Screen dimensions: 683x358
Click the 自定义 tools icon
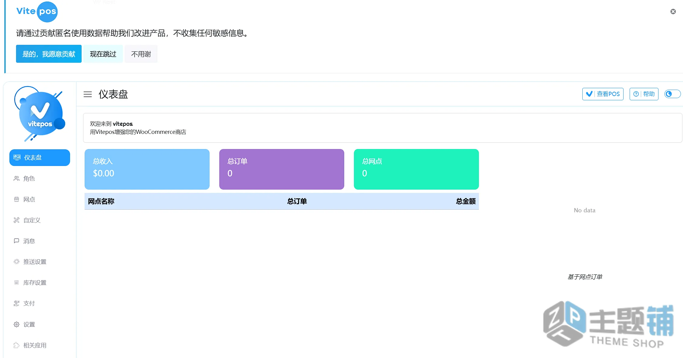[x=16, y=220]
